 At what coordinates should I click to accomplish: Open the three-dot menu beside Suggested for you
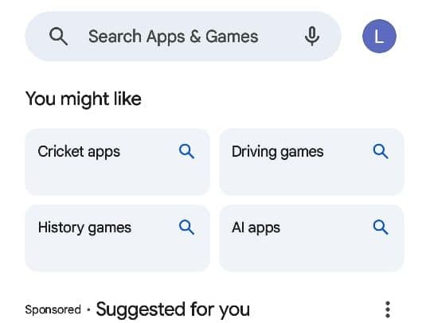[388, 309]
